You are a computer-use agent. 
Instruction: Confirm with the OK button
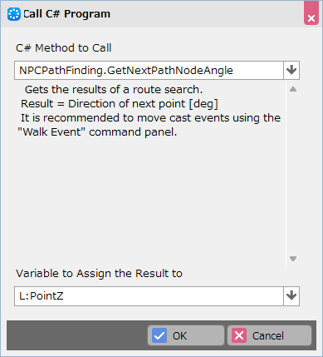[x=186, y=335]
